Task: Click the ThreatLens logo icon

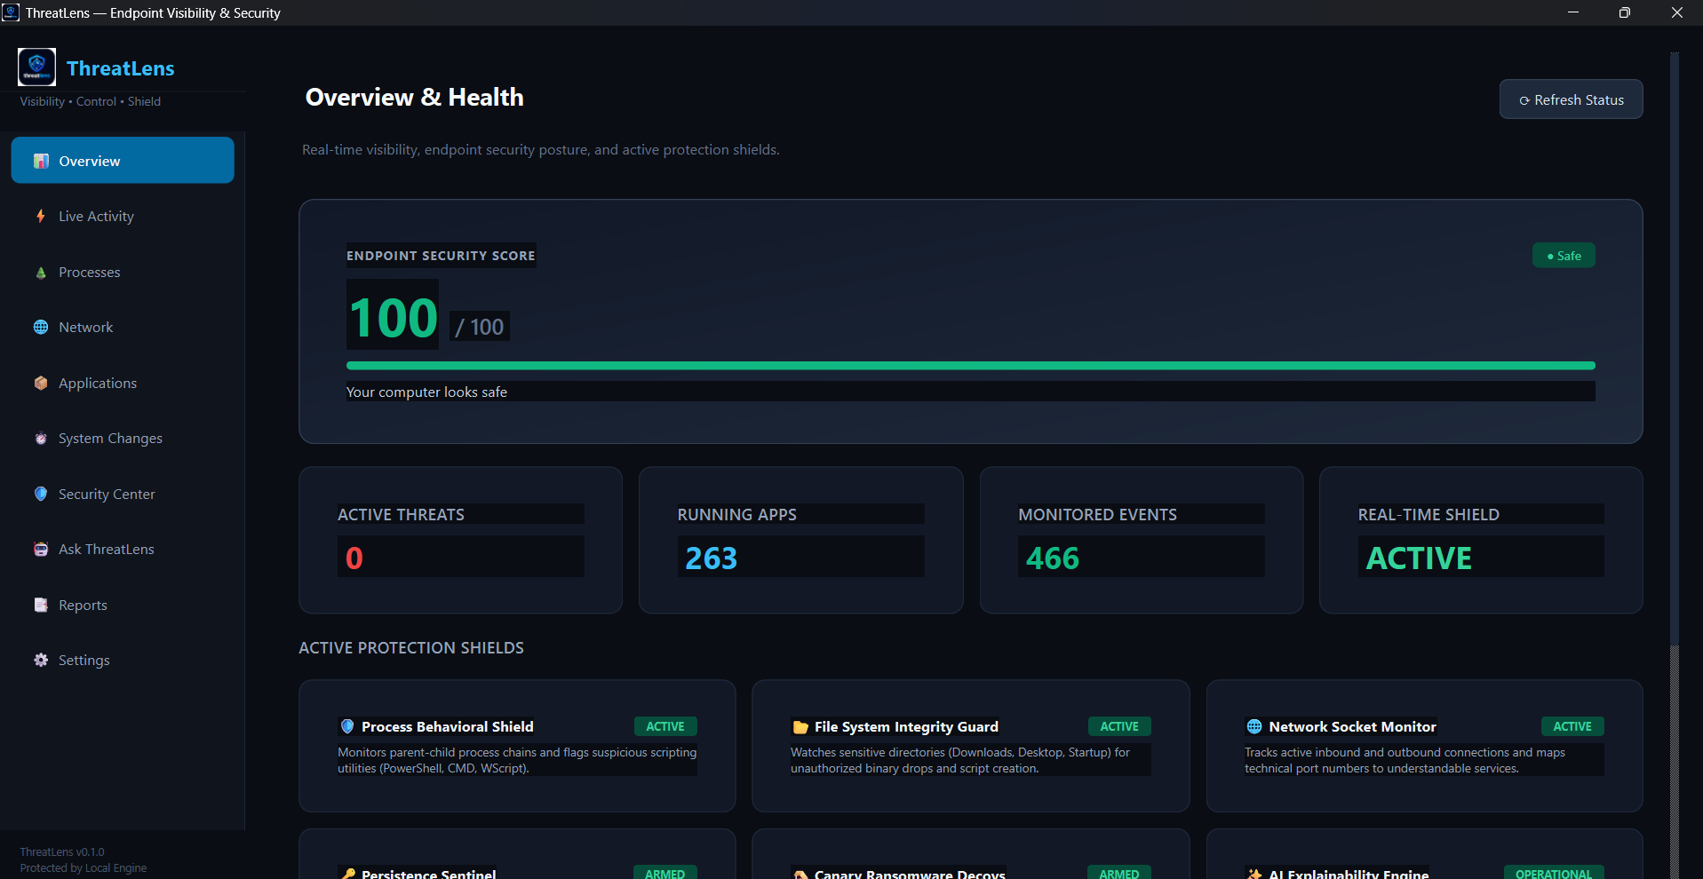Action: pyautogui.click(x=36, y=67)
